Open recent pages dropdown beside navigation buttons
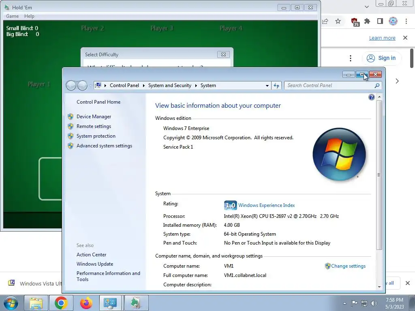 pyautogui.click(x=90, y=85)
